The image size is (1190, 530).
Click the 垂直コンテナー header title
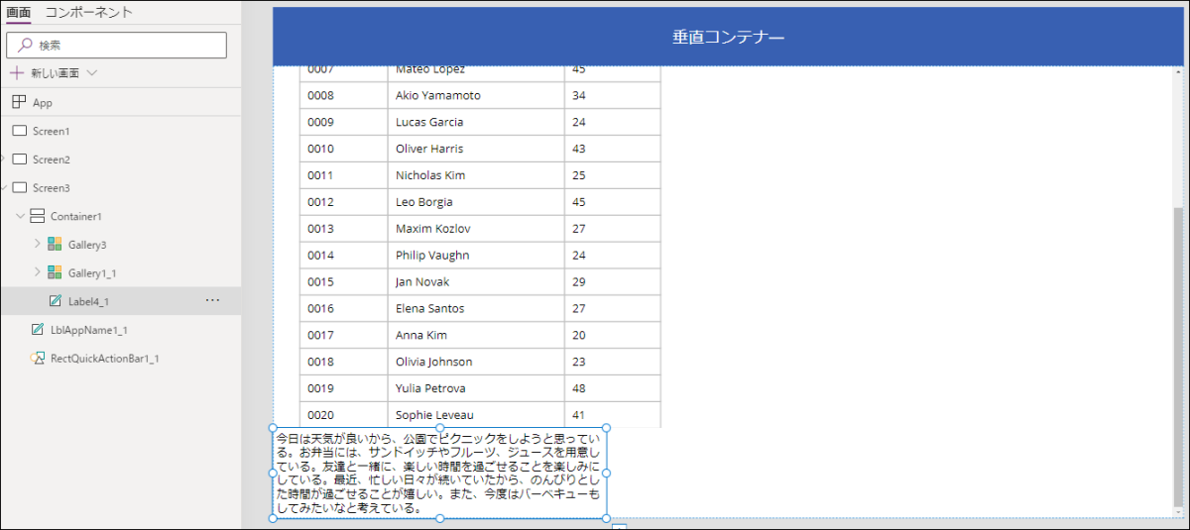click(x=728, y=37)
